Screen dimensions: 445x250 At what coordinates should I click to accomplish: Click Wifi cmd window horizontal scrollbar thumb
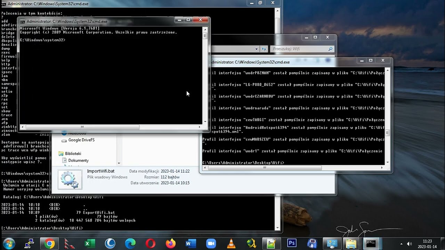pyautogui.click(x=265, y=168)
